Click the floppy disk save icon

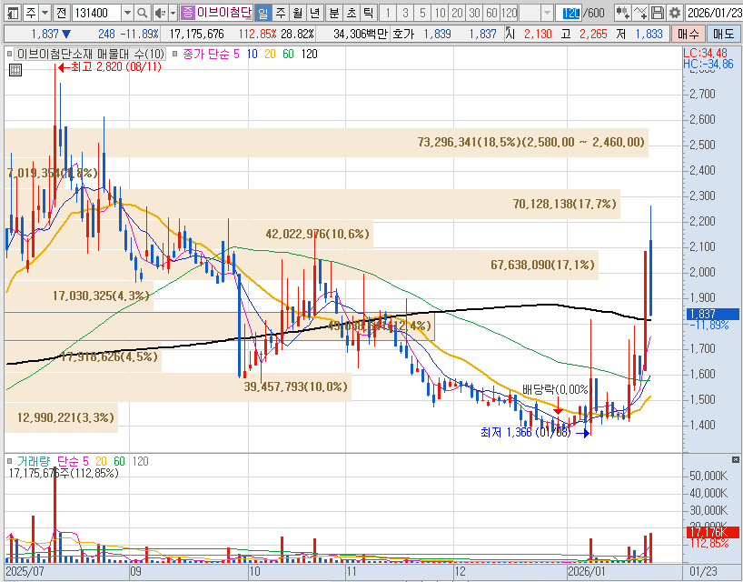658,13
